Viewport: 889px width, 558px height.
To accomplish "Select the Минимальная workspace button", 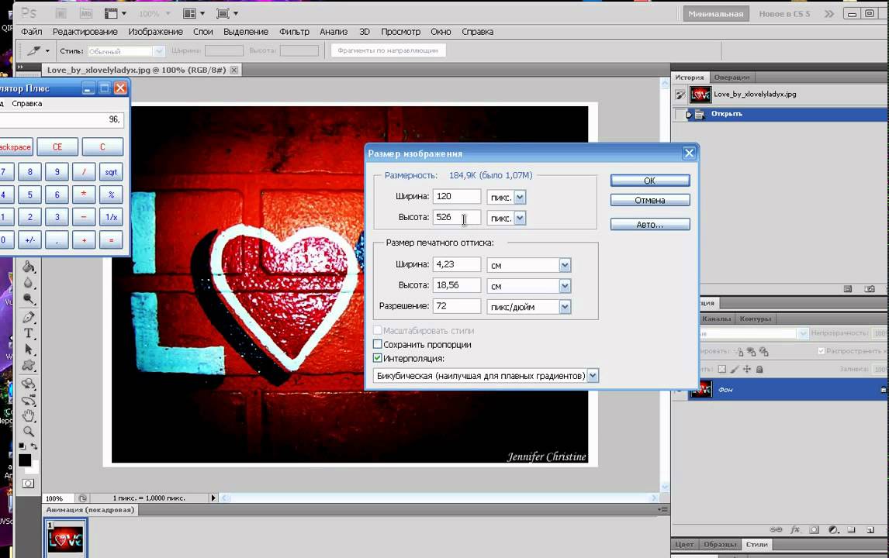I will [x=715, y=14].
